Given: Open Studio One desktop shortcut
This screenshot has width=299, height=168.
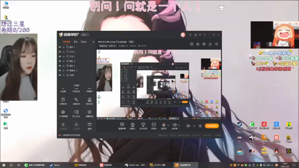Looking at the screenshot, I should point(252,140).
